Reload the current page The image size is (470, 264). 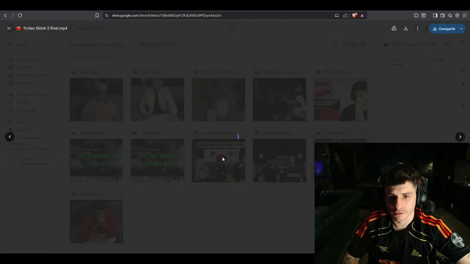(x=20, y=15)
